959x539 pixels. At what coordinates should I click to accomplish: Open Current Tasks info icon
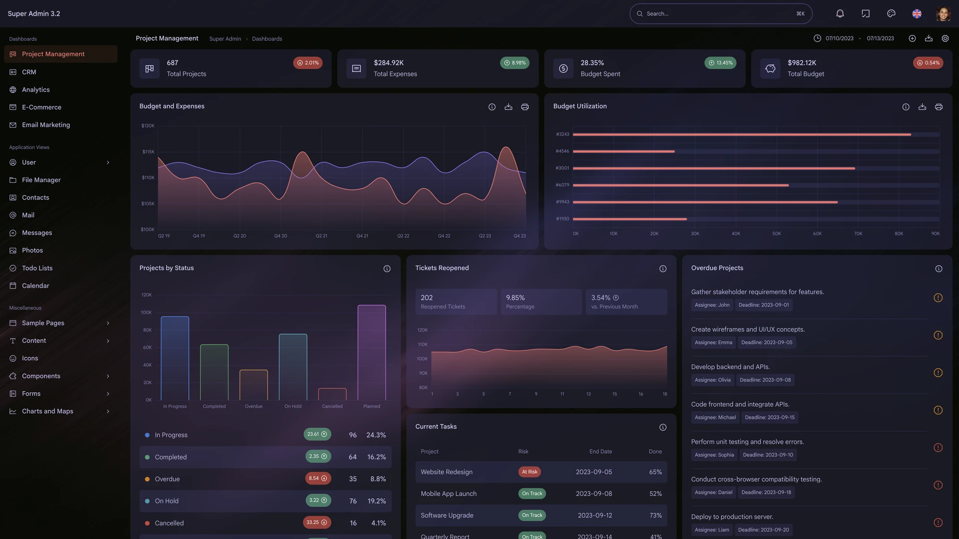pos(663,427)
